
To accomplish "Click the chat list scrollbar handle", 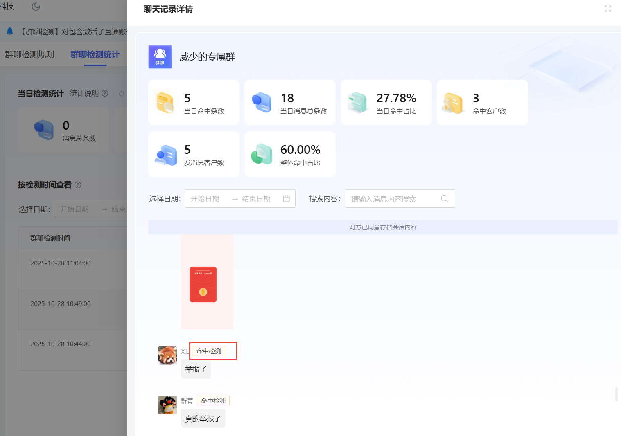I will tap(616, 394).
